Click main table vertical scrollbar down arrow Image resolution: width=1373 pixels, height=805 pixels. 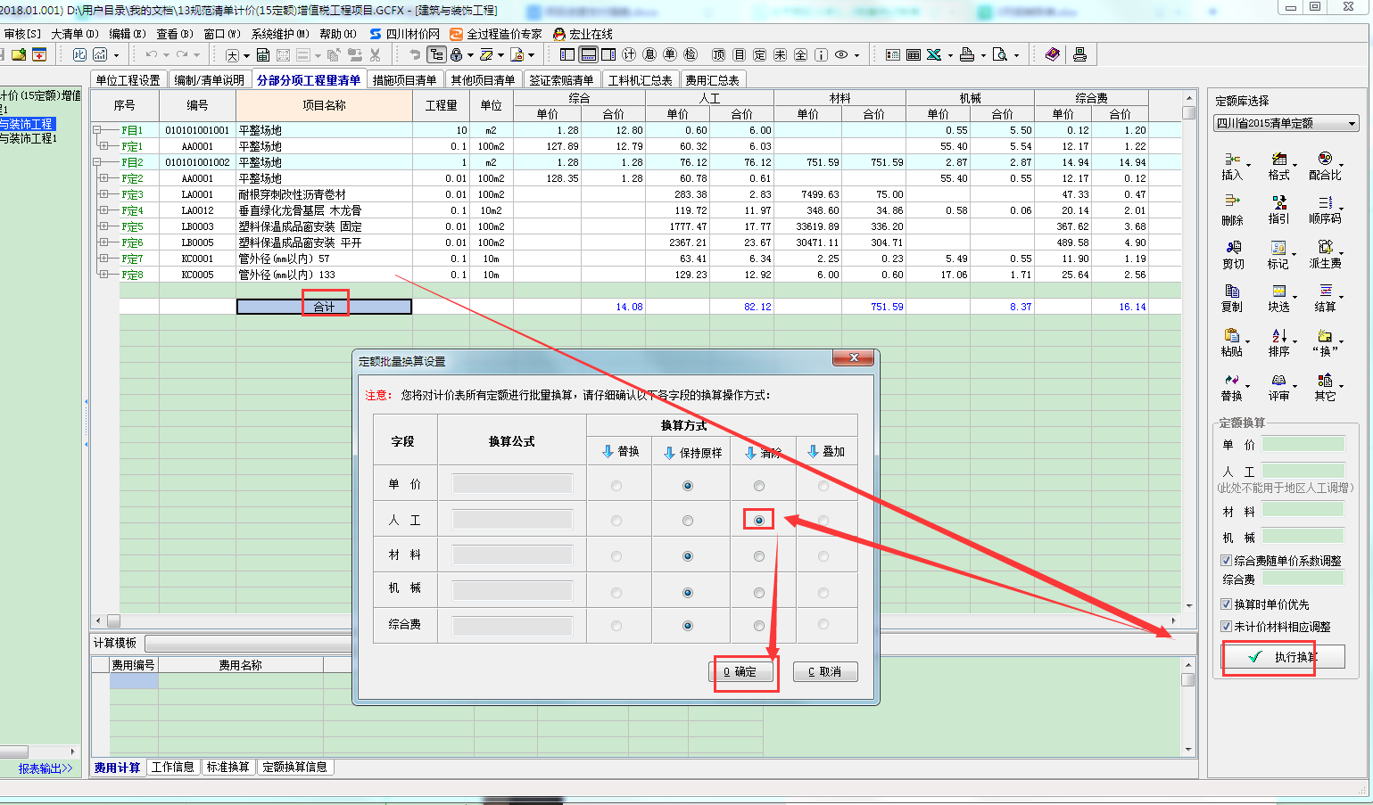pos(1188,605)
